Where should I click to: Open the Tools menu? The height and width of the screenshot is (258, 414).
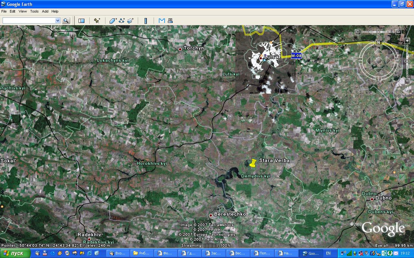(x=34, y=11)
